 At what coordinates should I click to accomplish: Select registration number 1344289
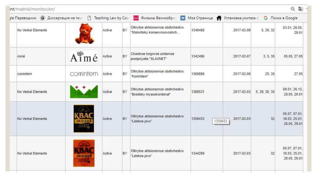pyautogui.click(x=198, y=153)
